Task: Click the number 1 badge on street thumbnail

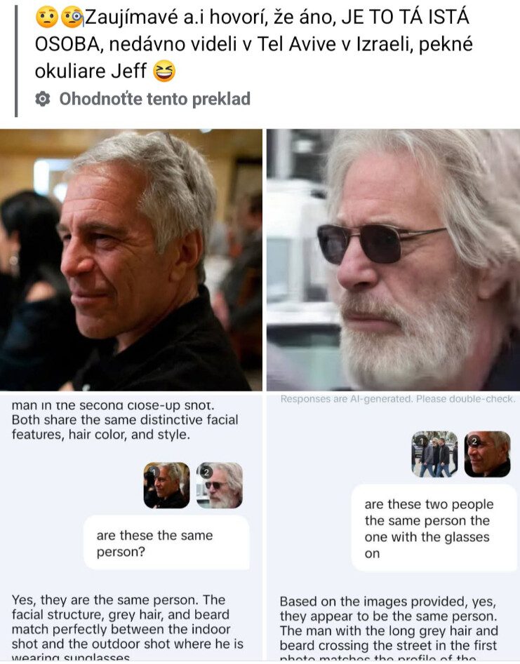Action: (x=421, y=441)
